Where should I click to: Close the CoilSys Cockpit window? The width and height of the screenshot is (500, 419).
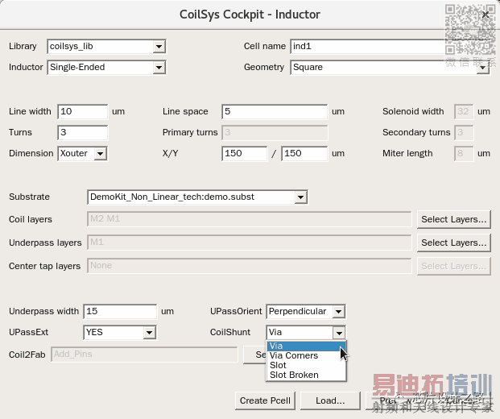(486, 15)
